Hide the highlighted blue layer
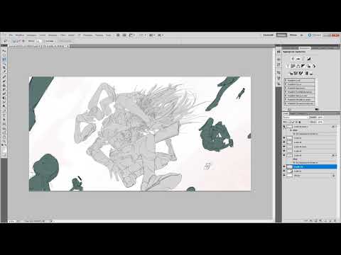 (x=284, y=166)
